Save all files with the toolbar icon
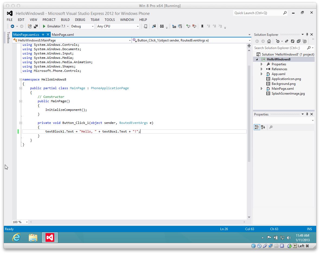 point(36,26)
